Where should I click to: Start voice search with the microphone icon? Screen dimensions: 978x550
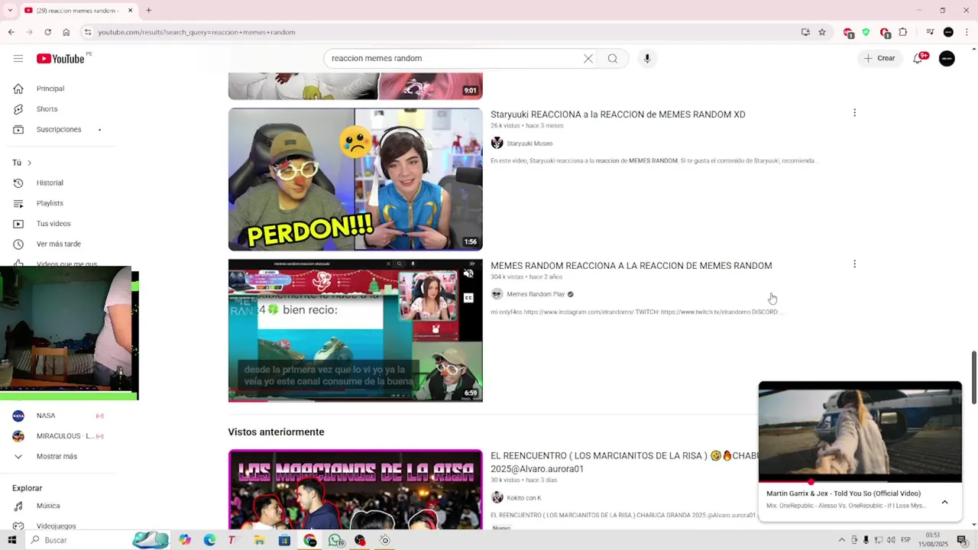click(x=647, y=59)
